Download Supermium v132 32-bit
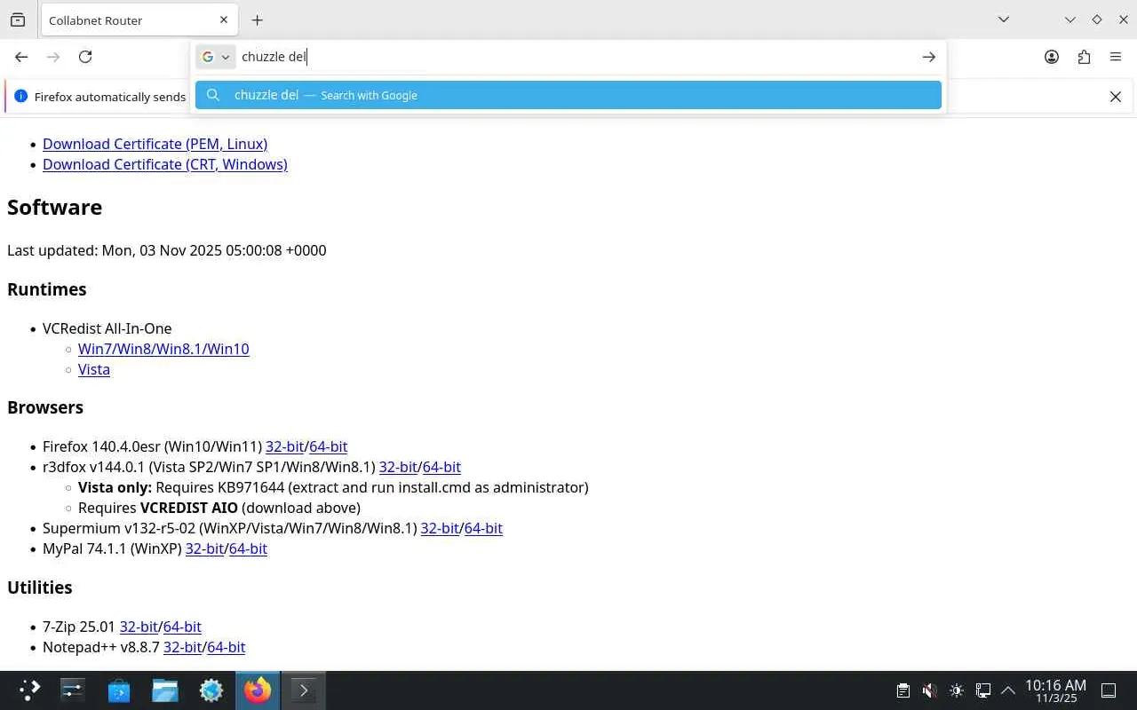The width and height of the screenshot is (1137, 710). point(440,528)
